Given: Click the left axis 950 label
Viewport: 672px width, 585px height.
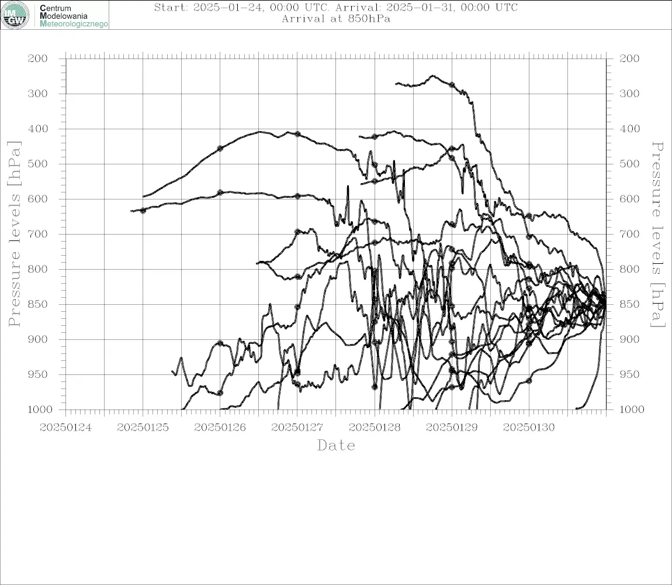Looking at the screenshot, I should pos(37,374).
